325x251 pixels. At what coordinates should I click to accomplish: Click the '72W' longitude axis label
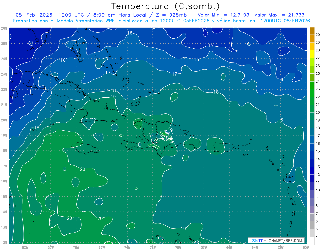pos(153,247)
